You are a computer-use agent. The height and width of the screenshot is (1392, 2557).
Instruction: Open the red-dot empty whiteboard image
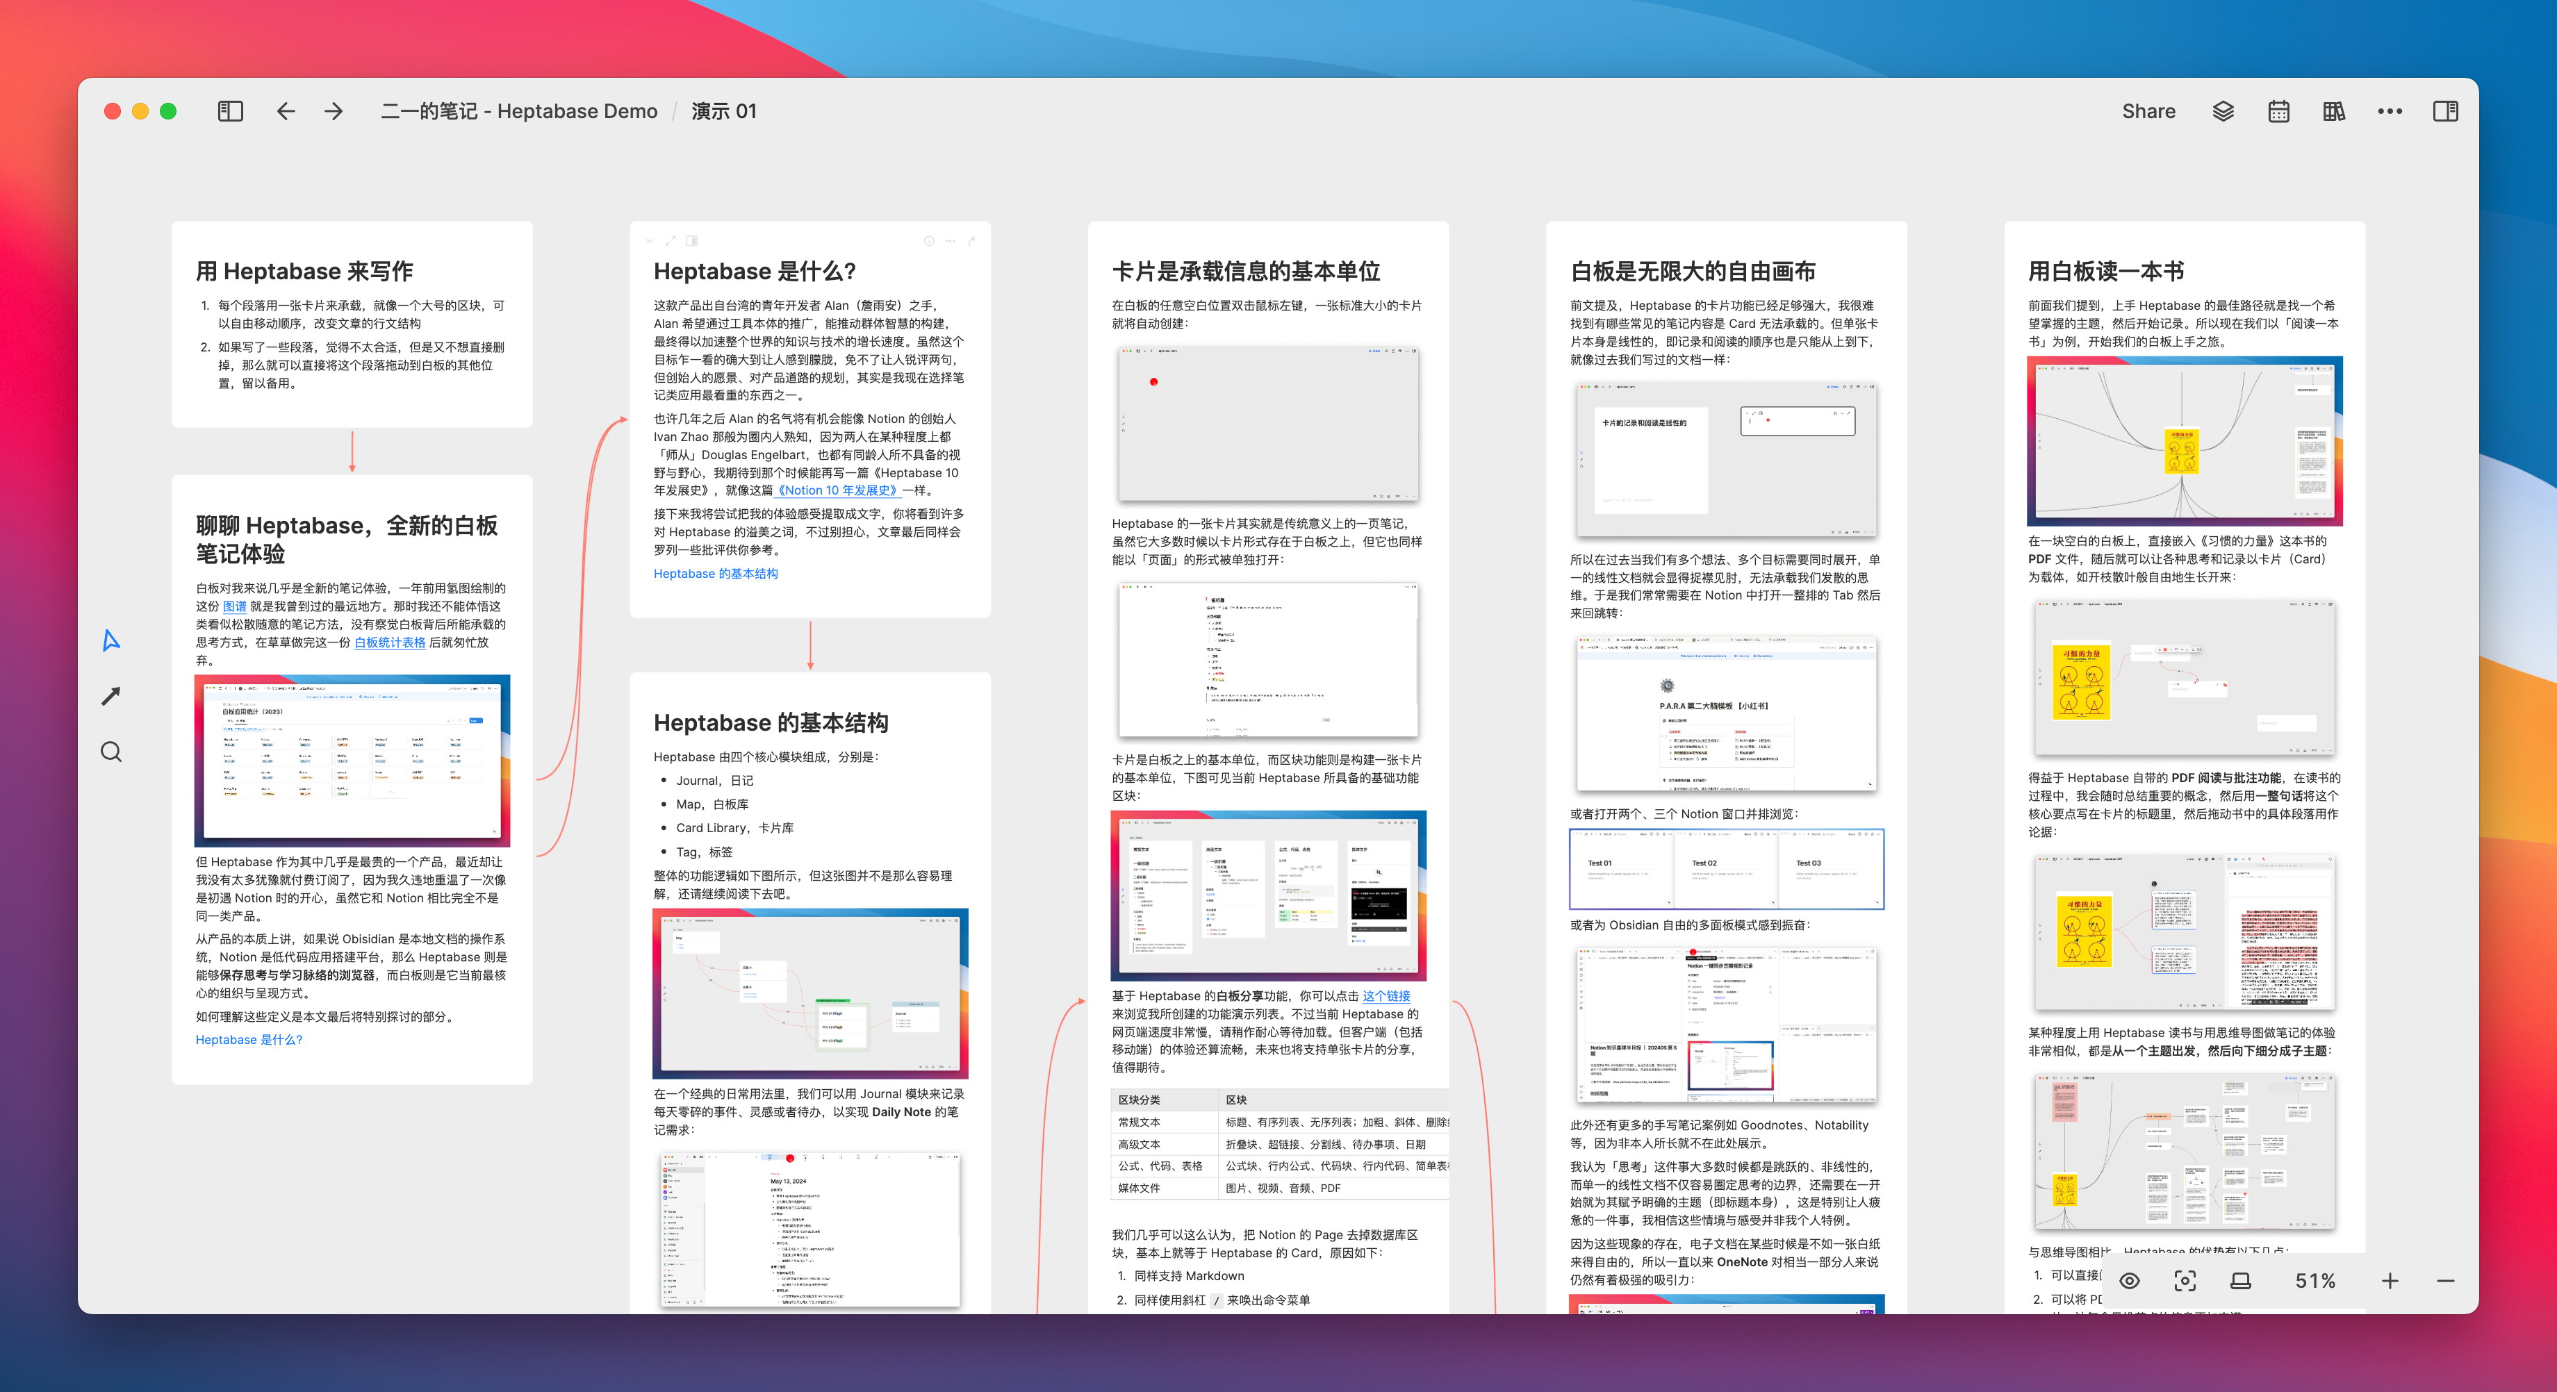1269,424
